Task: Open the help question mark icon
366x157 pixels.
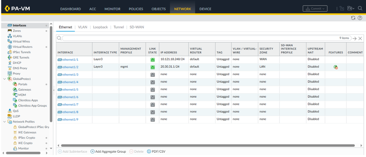Action: click(360, 18)
